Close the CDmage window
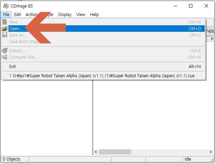 tap(206, 6)
